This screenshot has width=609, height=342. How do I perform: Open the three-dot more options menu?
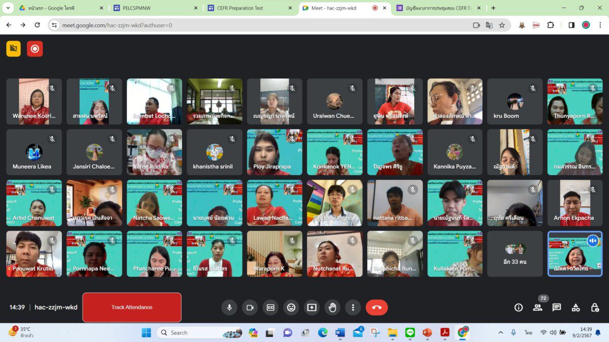tap(353, 307)
